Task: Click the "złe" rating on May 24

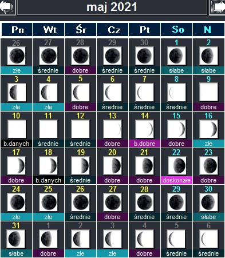Action: pyautogui.click(x=16, y=217)
